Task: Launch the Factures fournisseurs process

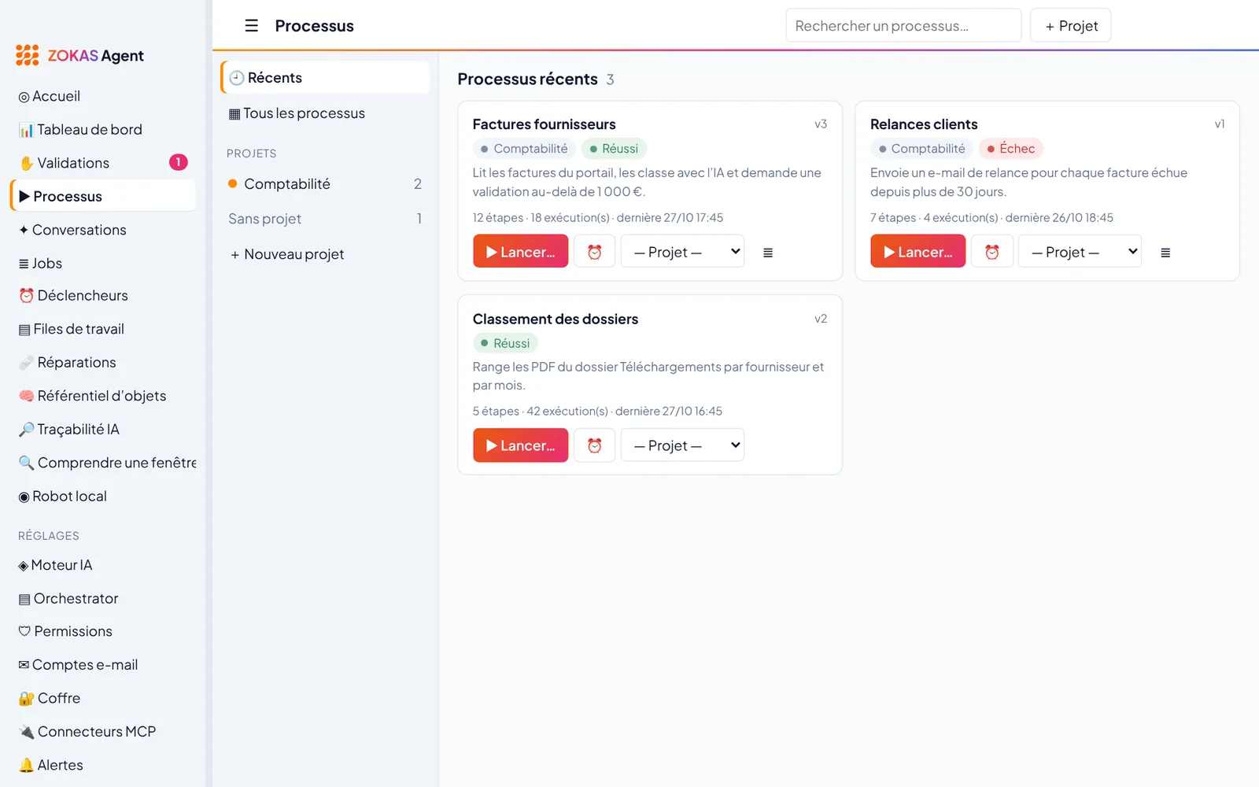Action: pyautogui.click(x=520, y=252)
